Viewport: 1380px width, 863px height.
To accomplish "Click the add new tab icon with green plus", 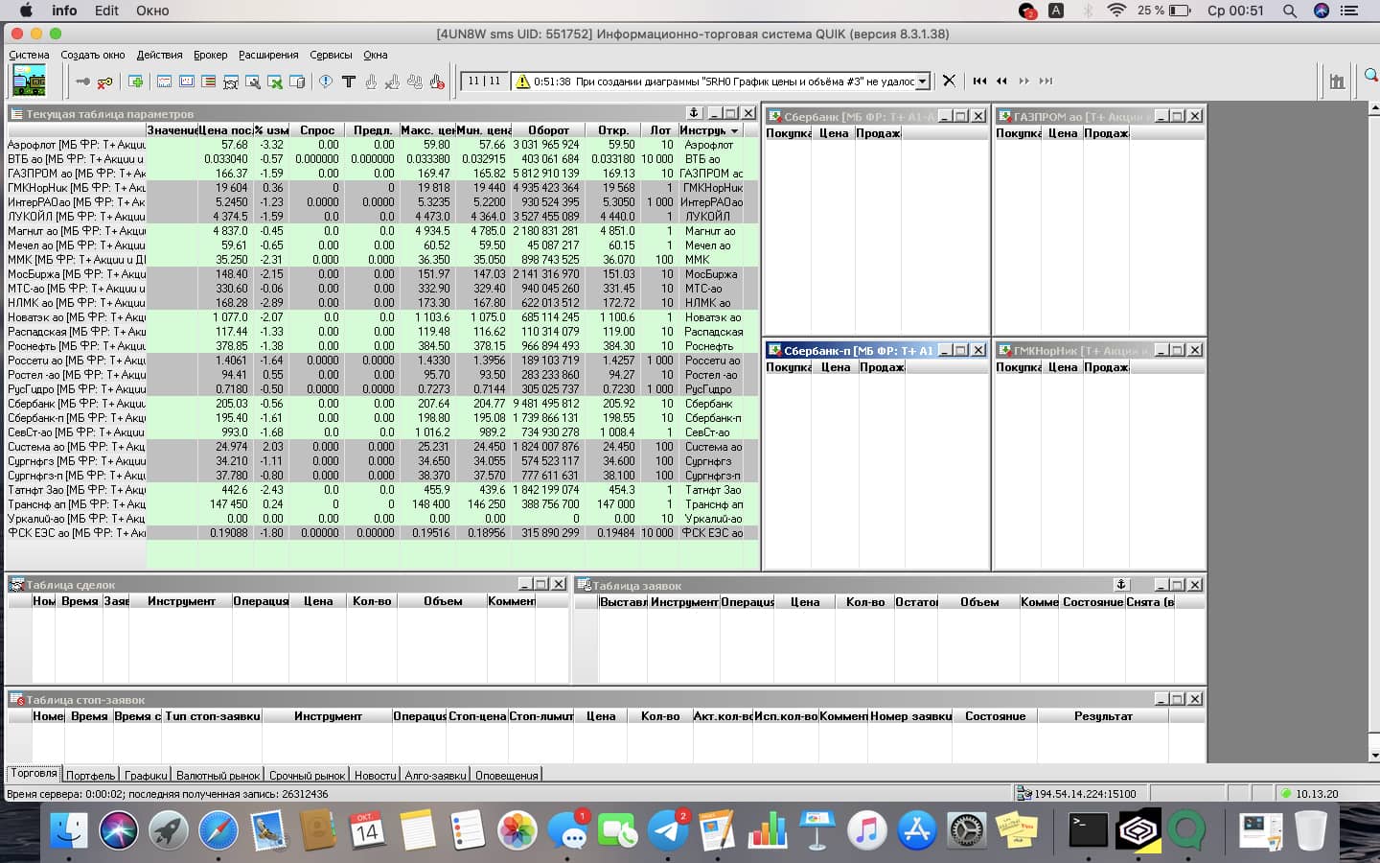I will (135, 82).
